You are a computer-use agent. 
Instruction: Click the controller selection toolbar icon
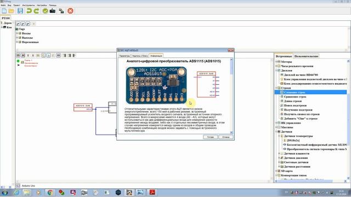[61, 11]
